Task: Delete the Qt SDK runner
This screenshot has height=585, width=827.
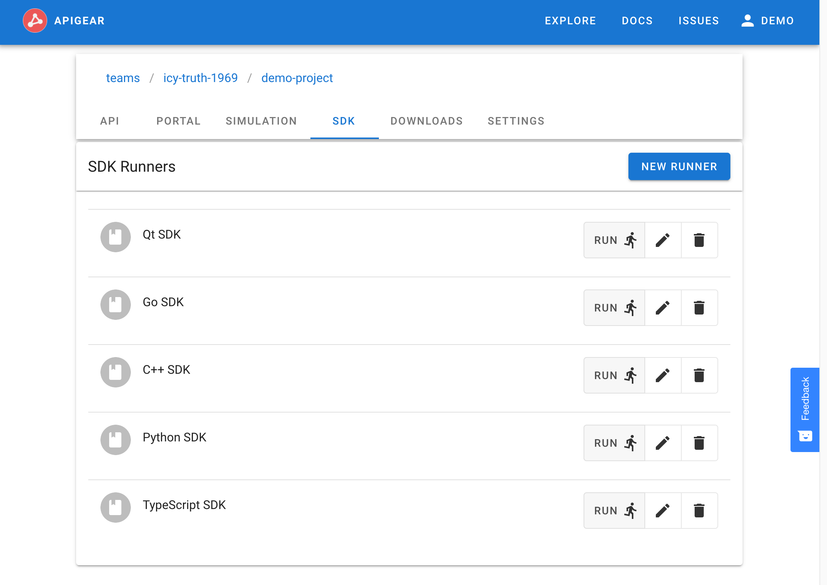Action: coord(699,240)
